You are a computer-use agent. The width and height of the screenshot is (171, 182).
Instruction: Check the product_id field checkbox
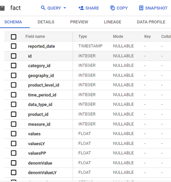pyautogui.click(x=14, y=114)
